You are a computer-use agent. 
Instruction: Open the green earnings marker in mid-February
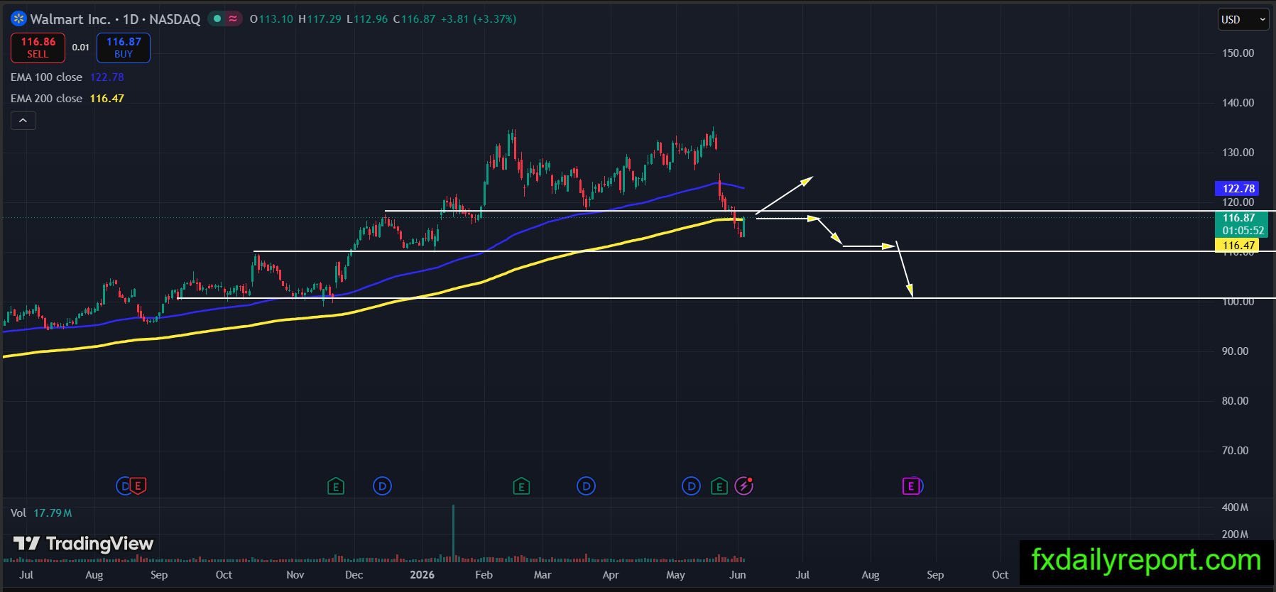(x=522, y=486)
